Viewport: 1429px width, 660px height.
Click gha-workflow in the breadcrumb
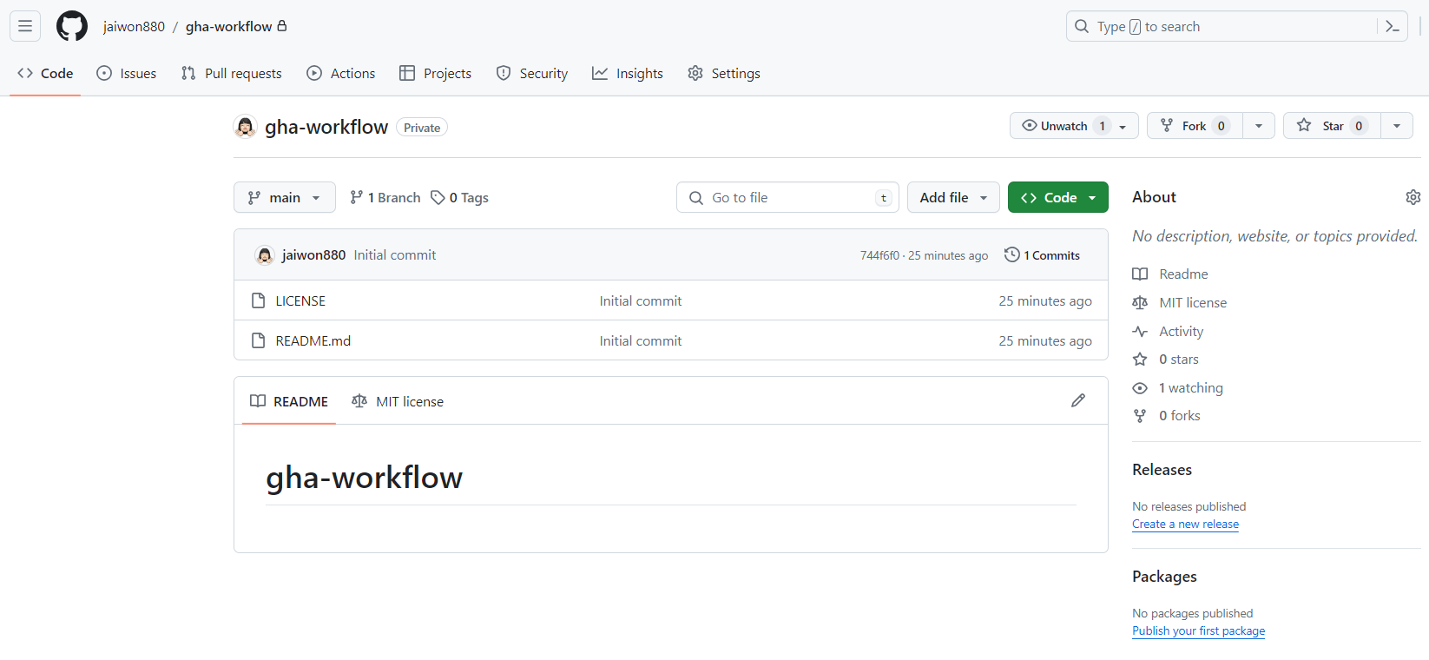click(x=228, y=26)
